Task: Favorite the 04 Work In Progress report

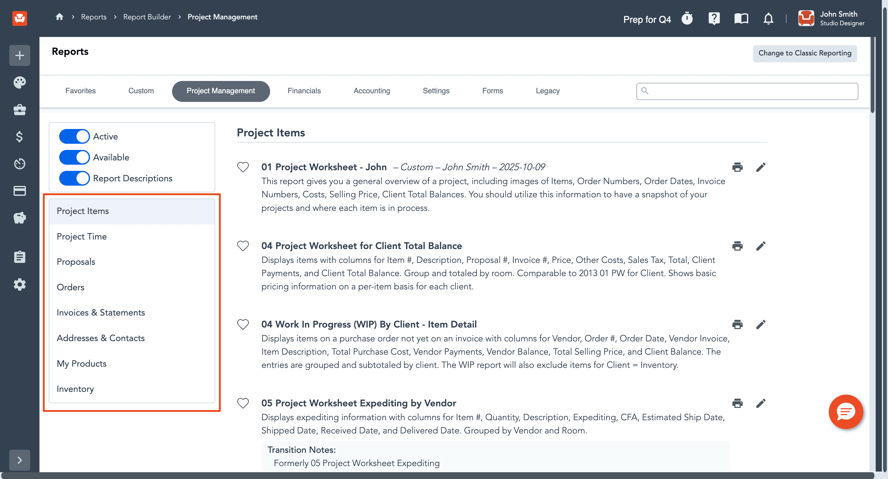Action: click(243, 324)
